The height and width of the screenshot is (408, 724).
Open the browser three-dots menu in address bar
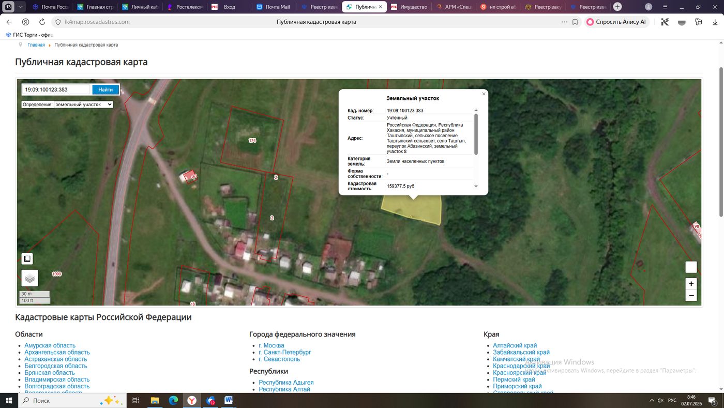(x=564, y=22)
